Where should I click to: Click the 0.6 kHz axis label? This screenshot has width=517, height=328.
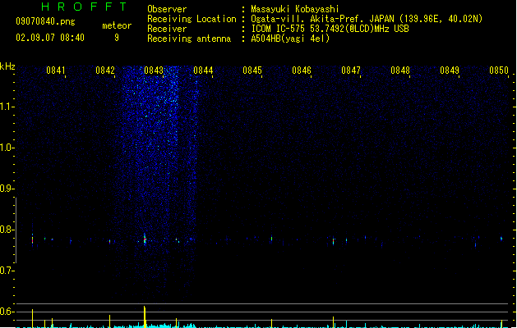pyautogui.click(x=7, y=312)
